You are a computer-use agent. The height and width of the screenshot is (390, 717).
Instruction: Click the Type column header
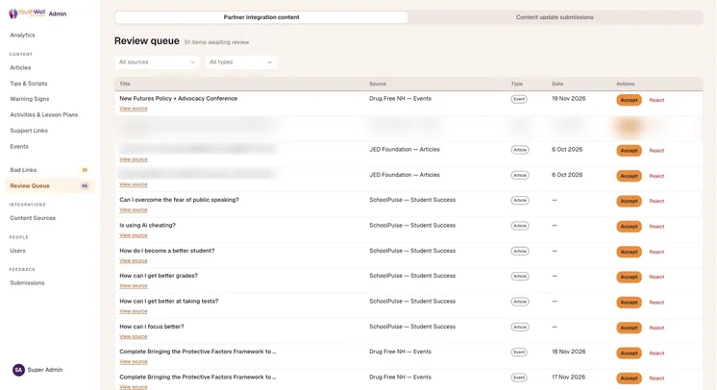tap(517, 85)
